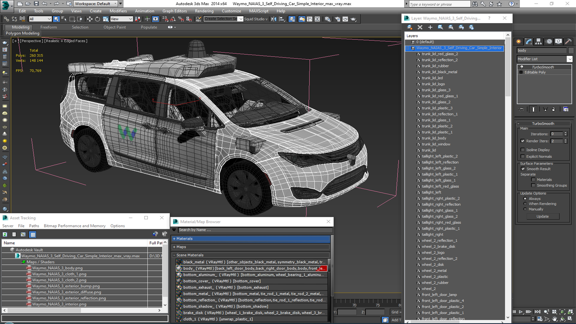
Task: Click Name column header in Asset Tracking
Action: 75,243
